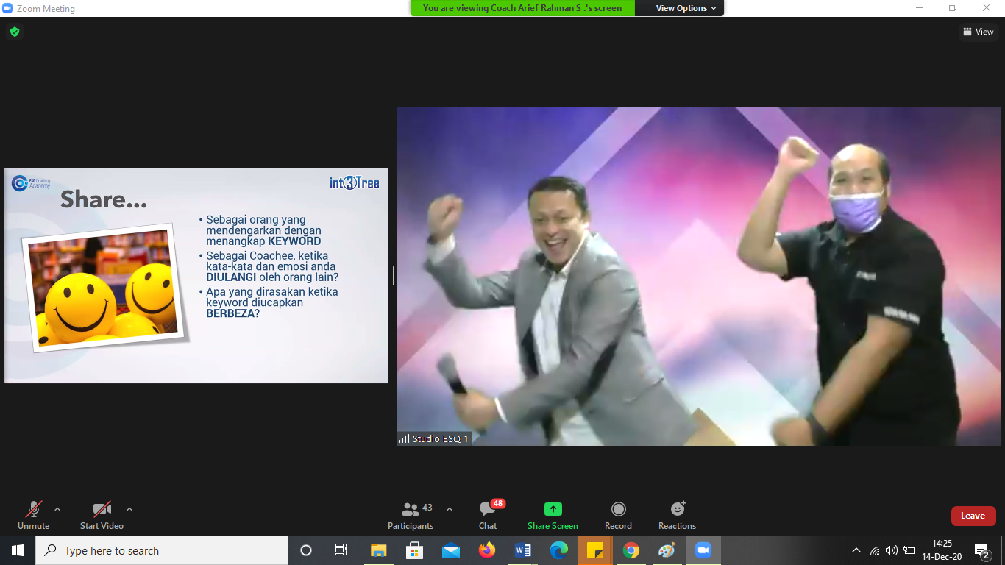Viewport: 1005px width, 565px height.
Task: Click the Windows search box
Action: coord(162,550)
